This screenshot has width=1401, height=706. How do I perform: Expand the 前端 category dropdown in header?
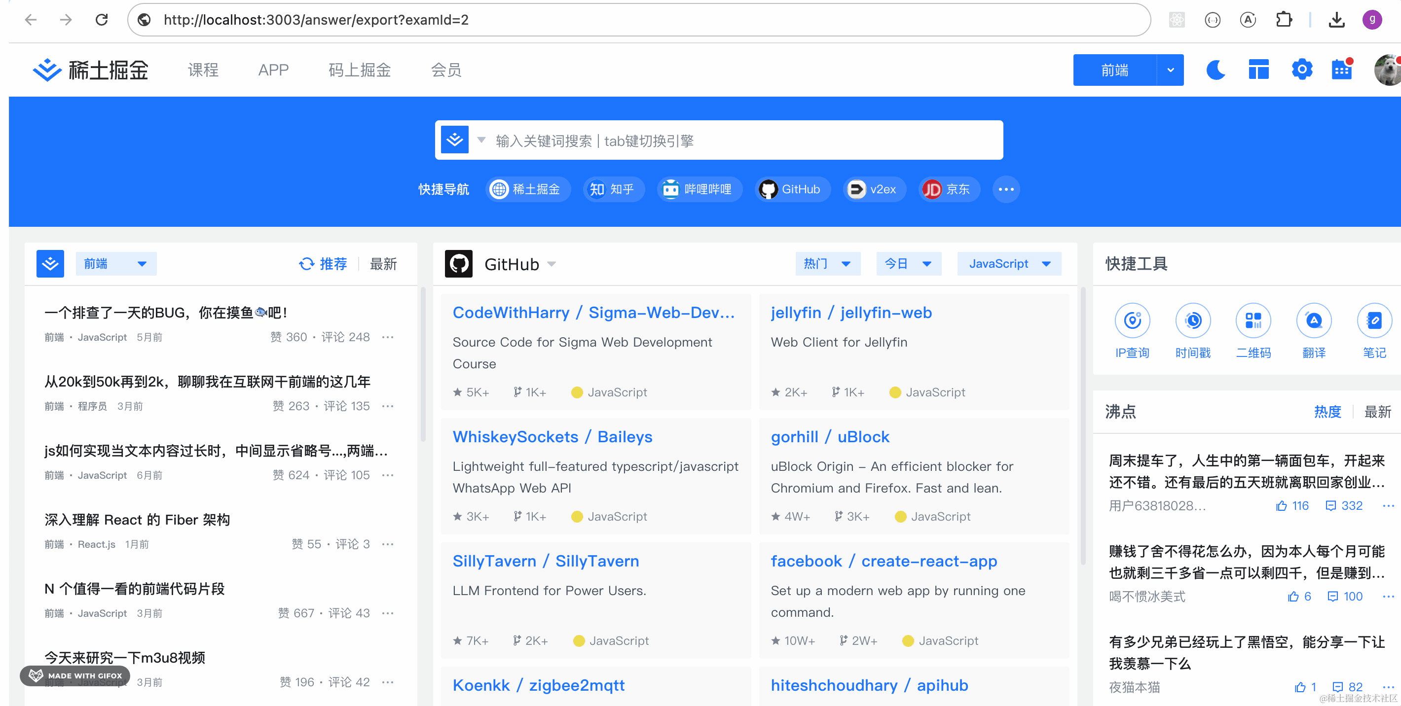1170,70
